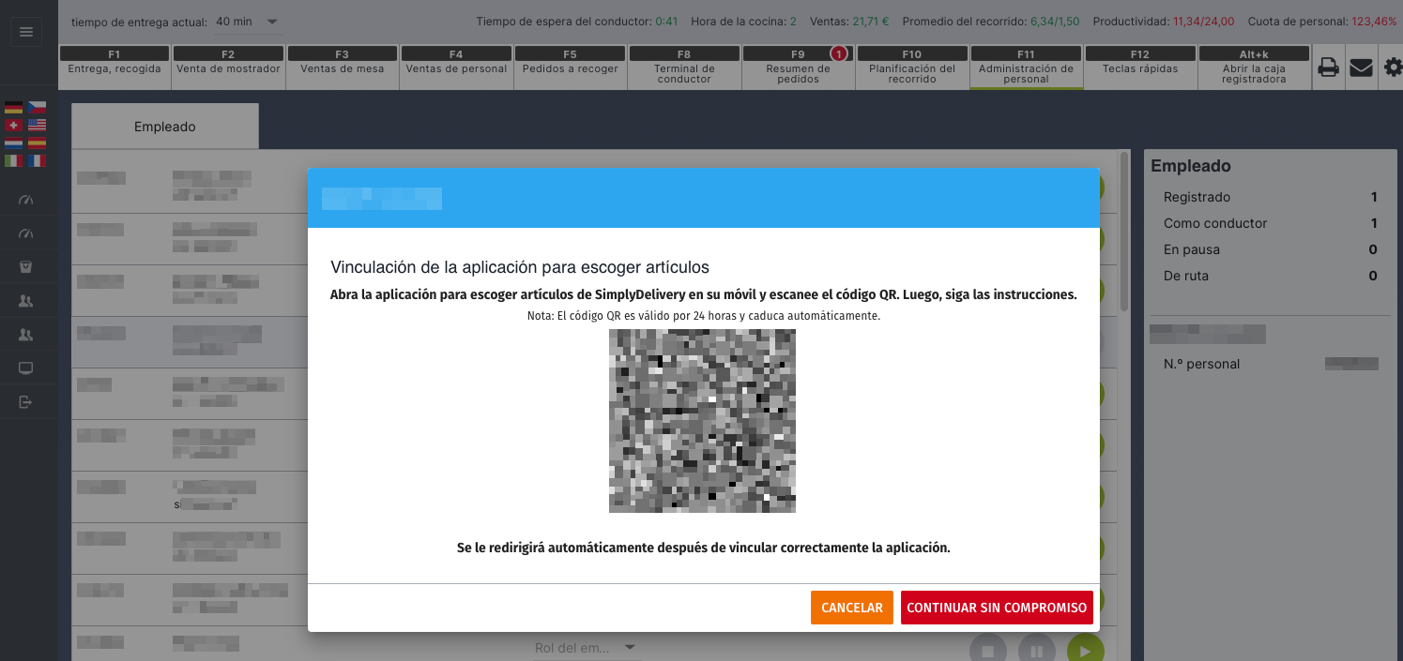
Task: Click the orange CANCELAR button
Action: pyautogui.click(x=851, y=608)
